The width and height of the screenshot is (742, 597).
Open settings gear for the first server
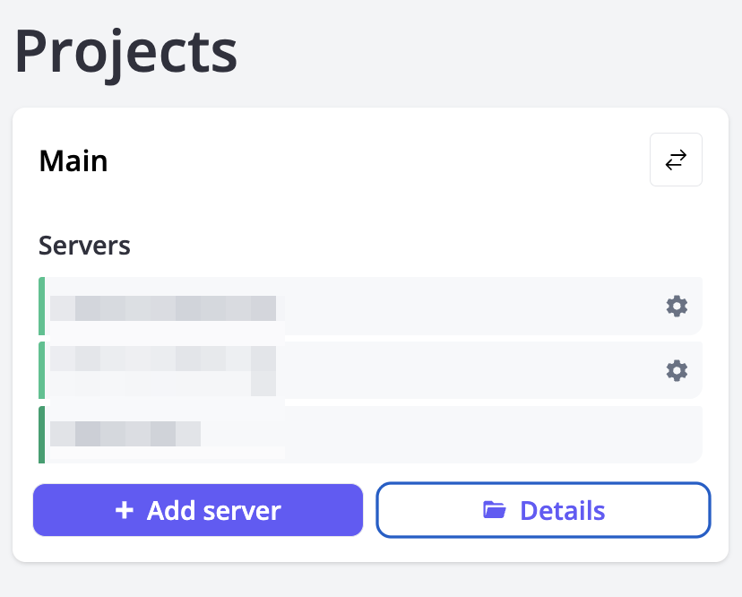(677, 306)
